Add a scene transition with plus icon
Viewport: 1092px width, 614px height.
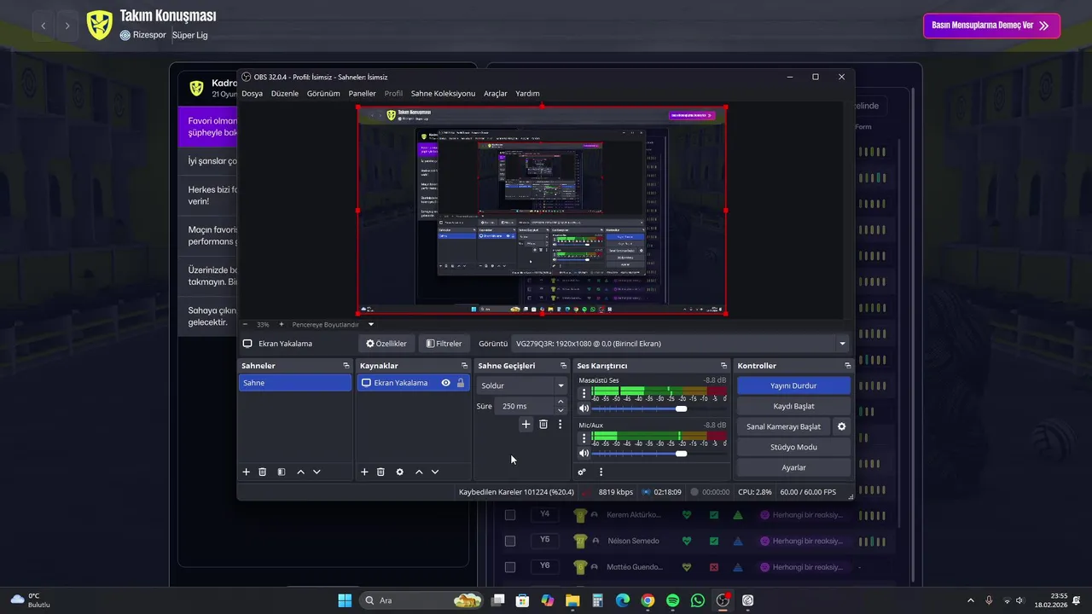[x=526, y=424]
